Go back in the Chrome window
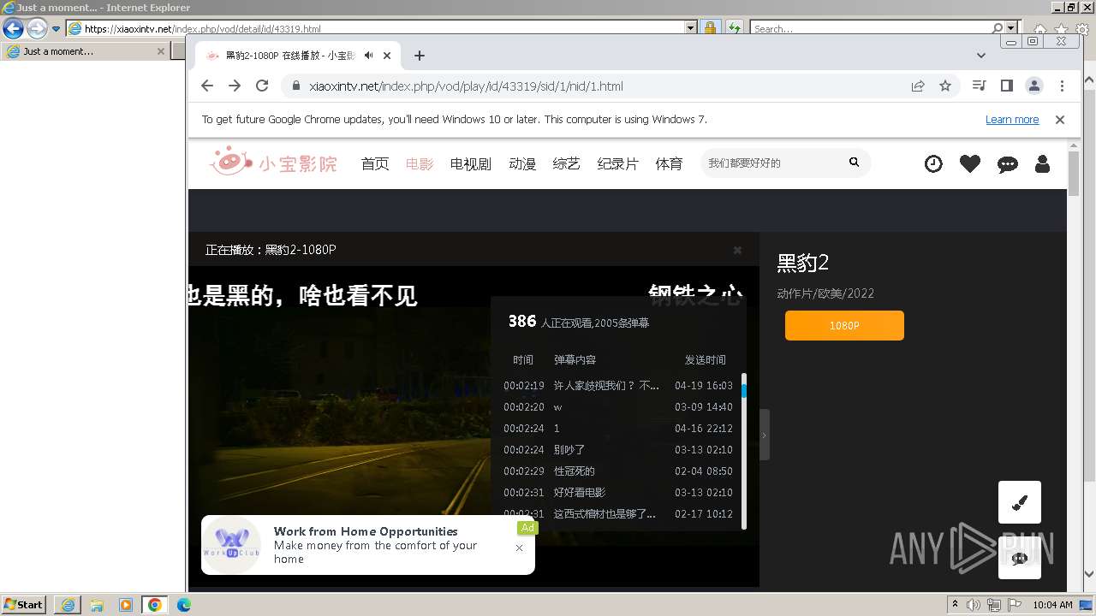 pos(207,86)
